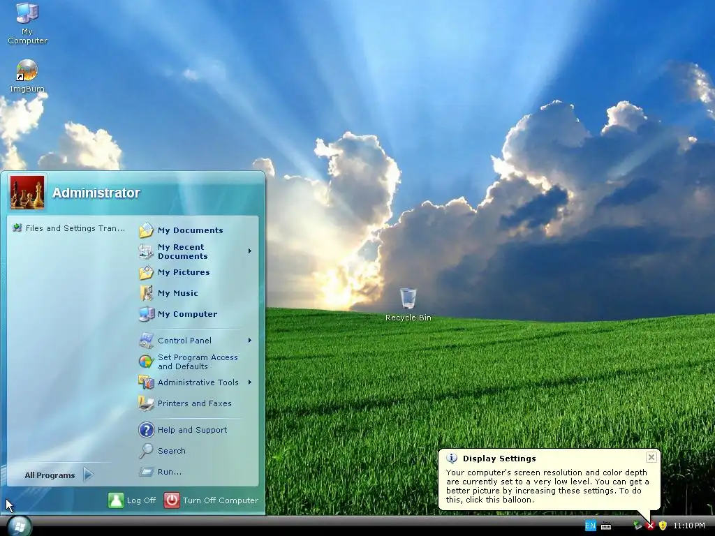This screenshot has height=536, width=715.
Task: Click the network connection tray icon
Action: coord(637,526)
